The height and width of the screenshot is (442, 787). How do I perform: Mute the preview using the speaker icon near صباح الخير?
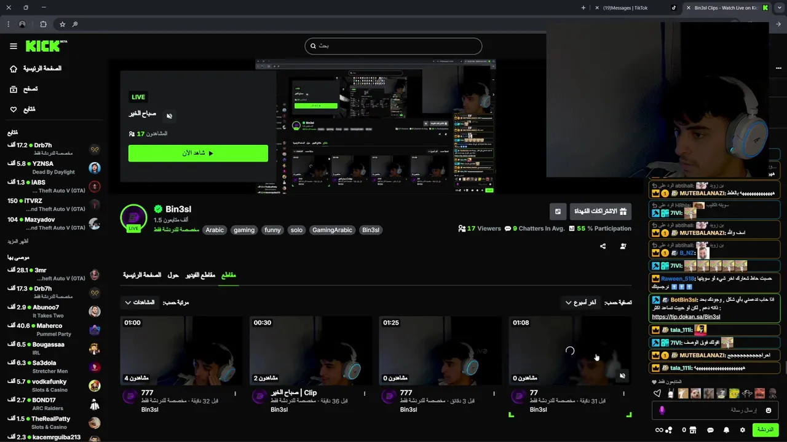169,115
